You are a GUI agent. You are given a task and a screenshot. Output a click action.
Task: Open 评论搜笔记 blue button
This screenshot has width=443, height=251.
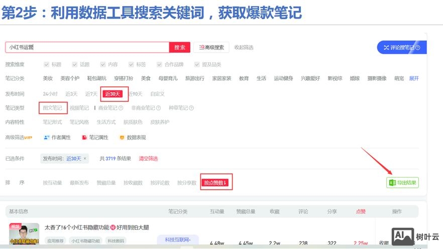(x=402, y=47)
